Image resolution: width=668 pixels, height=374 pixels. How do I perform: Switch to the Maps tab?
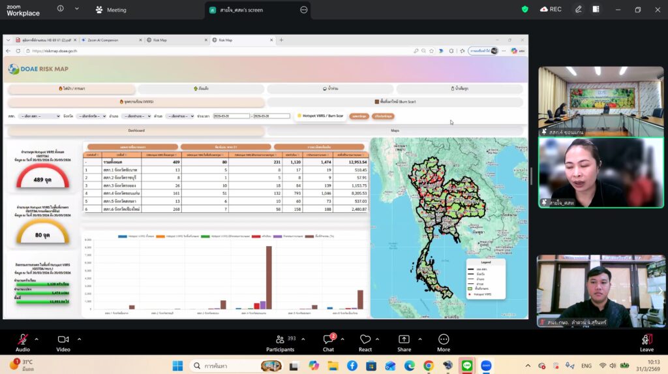(x=395, y=131)
